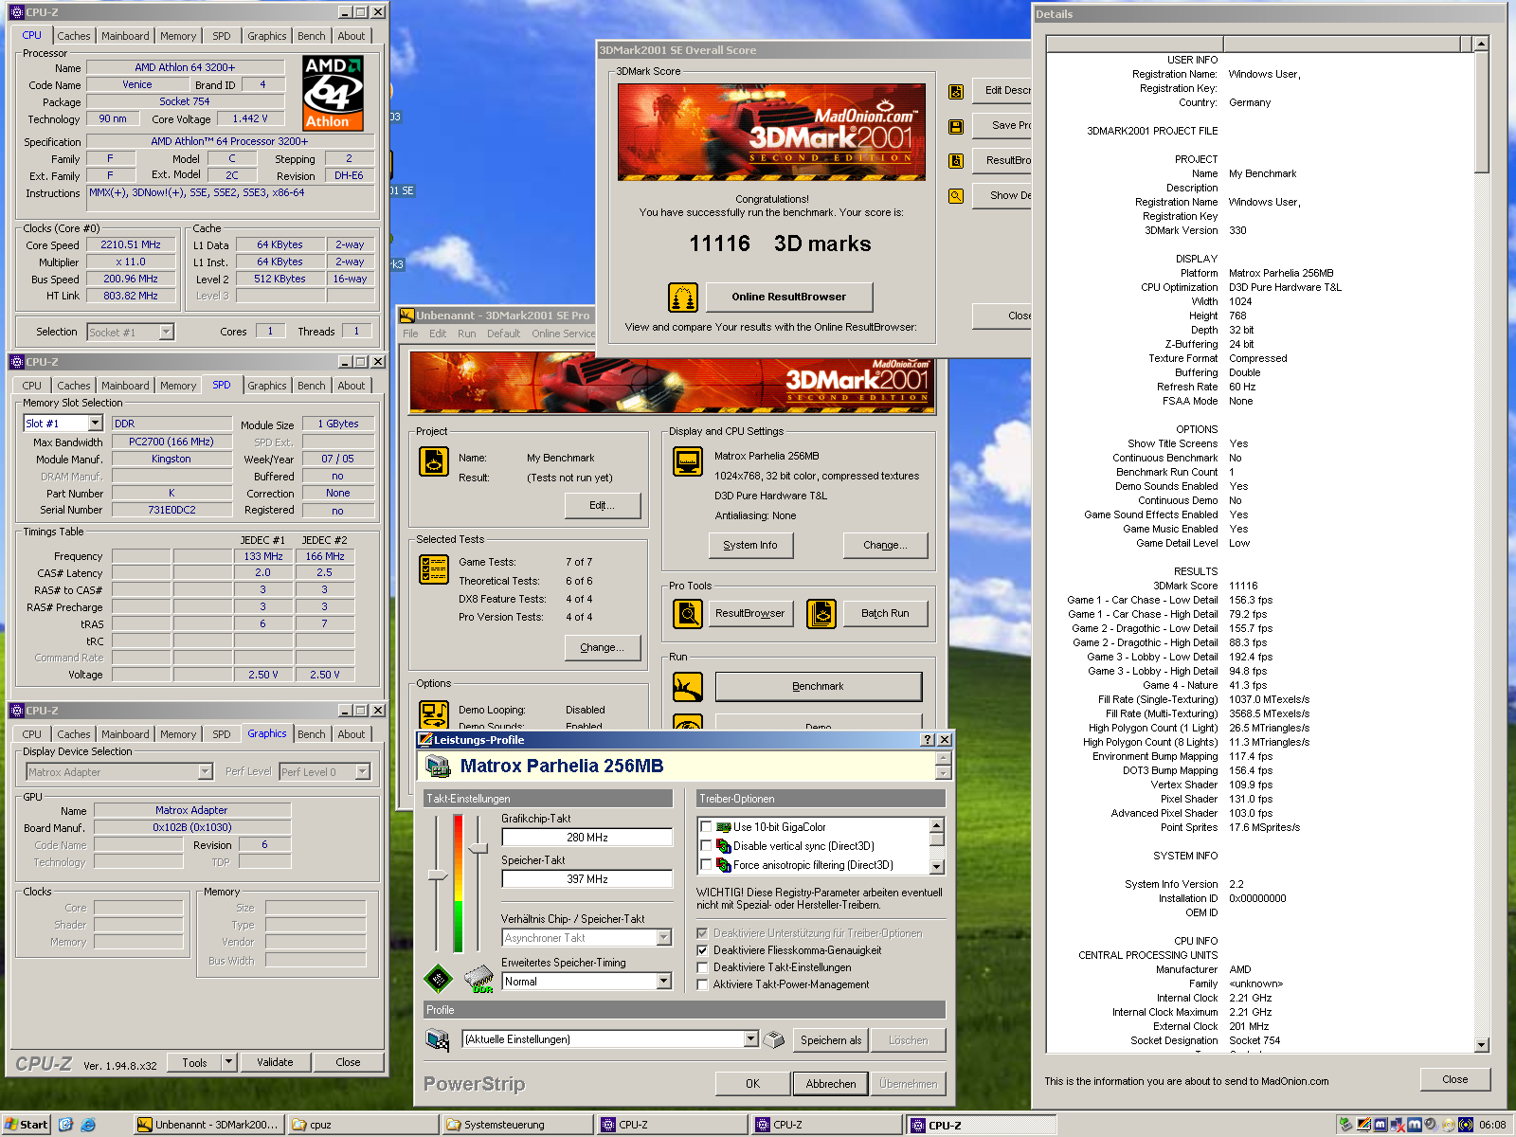Click the Options icon with monitor and music note

(434, 714)
